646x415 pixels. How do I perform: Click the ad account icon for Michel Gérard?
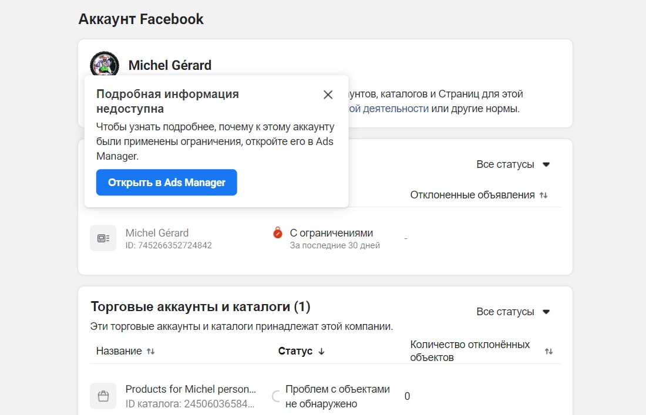103,238
